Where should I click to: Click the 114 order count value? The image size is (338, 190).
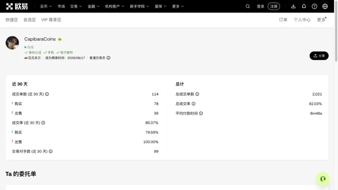(155, 94)
